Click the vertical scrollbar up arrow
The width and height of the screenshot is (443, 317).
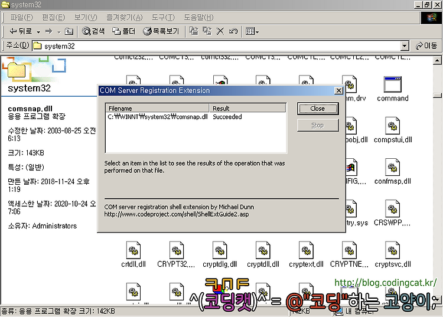point(437,60)
